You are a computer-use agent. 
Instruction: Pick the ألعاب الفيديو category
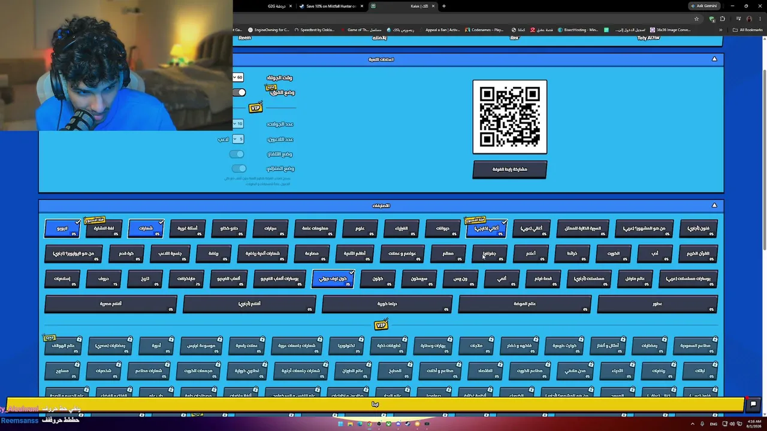tap(228, 278)
